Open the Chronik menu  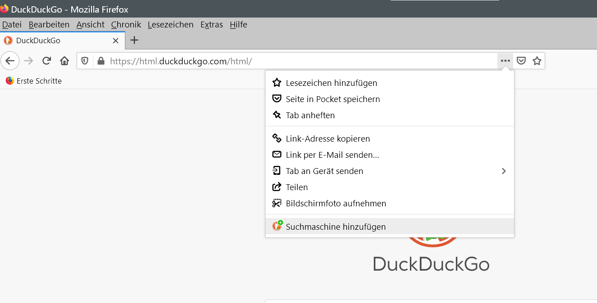126,25
